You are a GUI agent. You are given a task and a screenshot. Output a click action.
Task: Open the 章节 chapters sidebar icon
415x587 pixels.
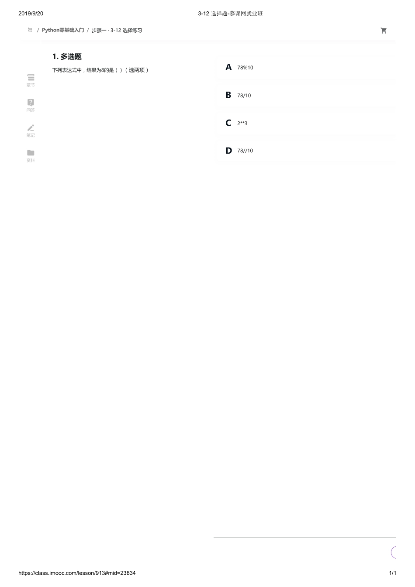(31, 77)
